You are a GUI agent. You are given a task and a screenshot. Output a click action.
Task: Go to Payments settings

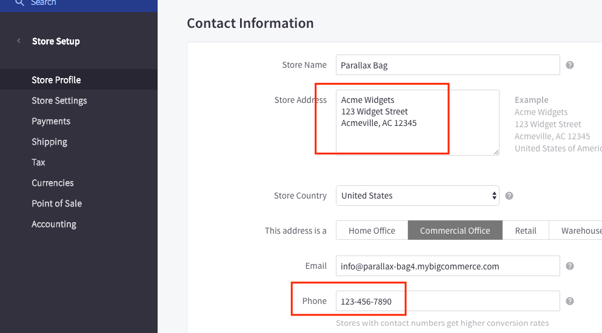51,121
